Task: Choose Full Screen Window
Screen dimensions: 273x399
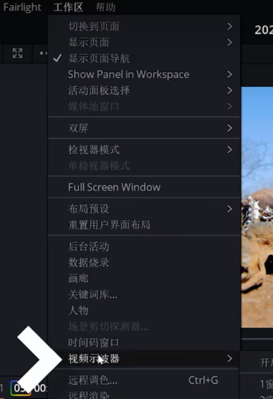Action: tap(144, 187)
